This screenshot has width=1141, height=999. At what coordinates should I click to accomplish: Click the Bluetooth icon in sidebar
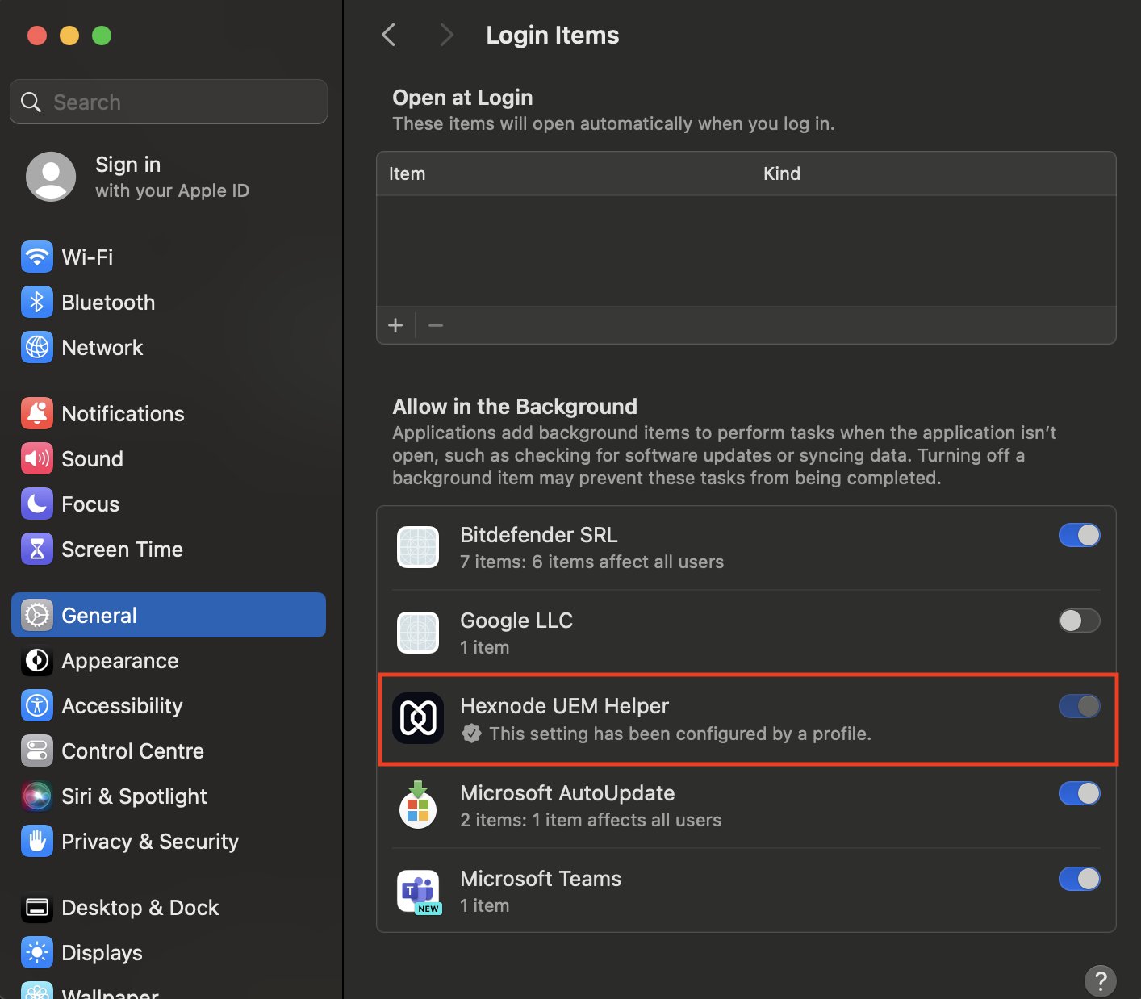(37, 303)
